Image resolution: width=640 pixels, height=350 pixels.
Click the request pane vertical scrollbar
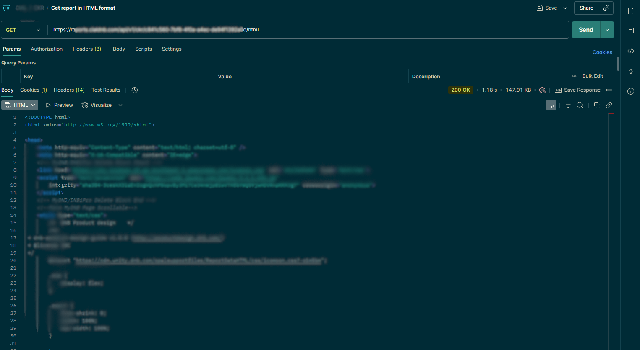618,64
